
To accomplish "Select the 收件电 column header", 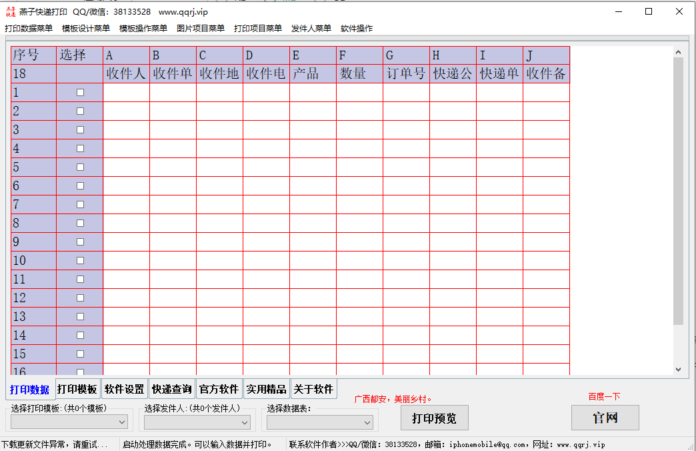I will [x=266, y=74].
